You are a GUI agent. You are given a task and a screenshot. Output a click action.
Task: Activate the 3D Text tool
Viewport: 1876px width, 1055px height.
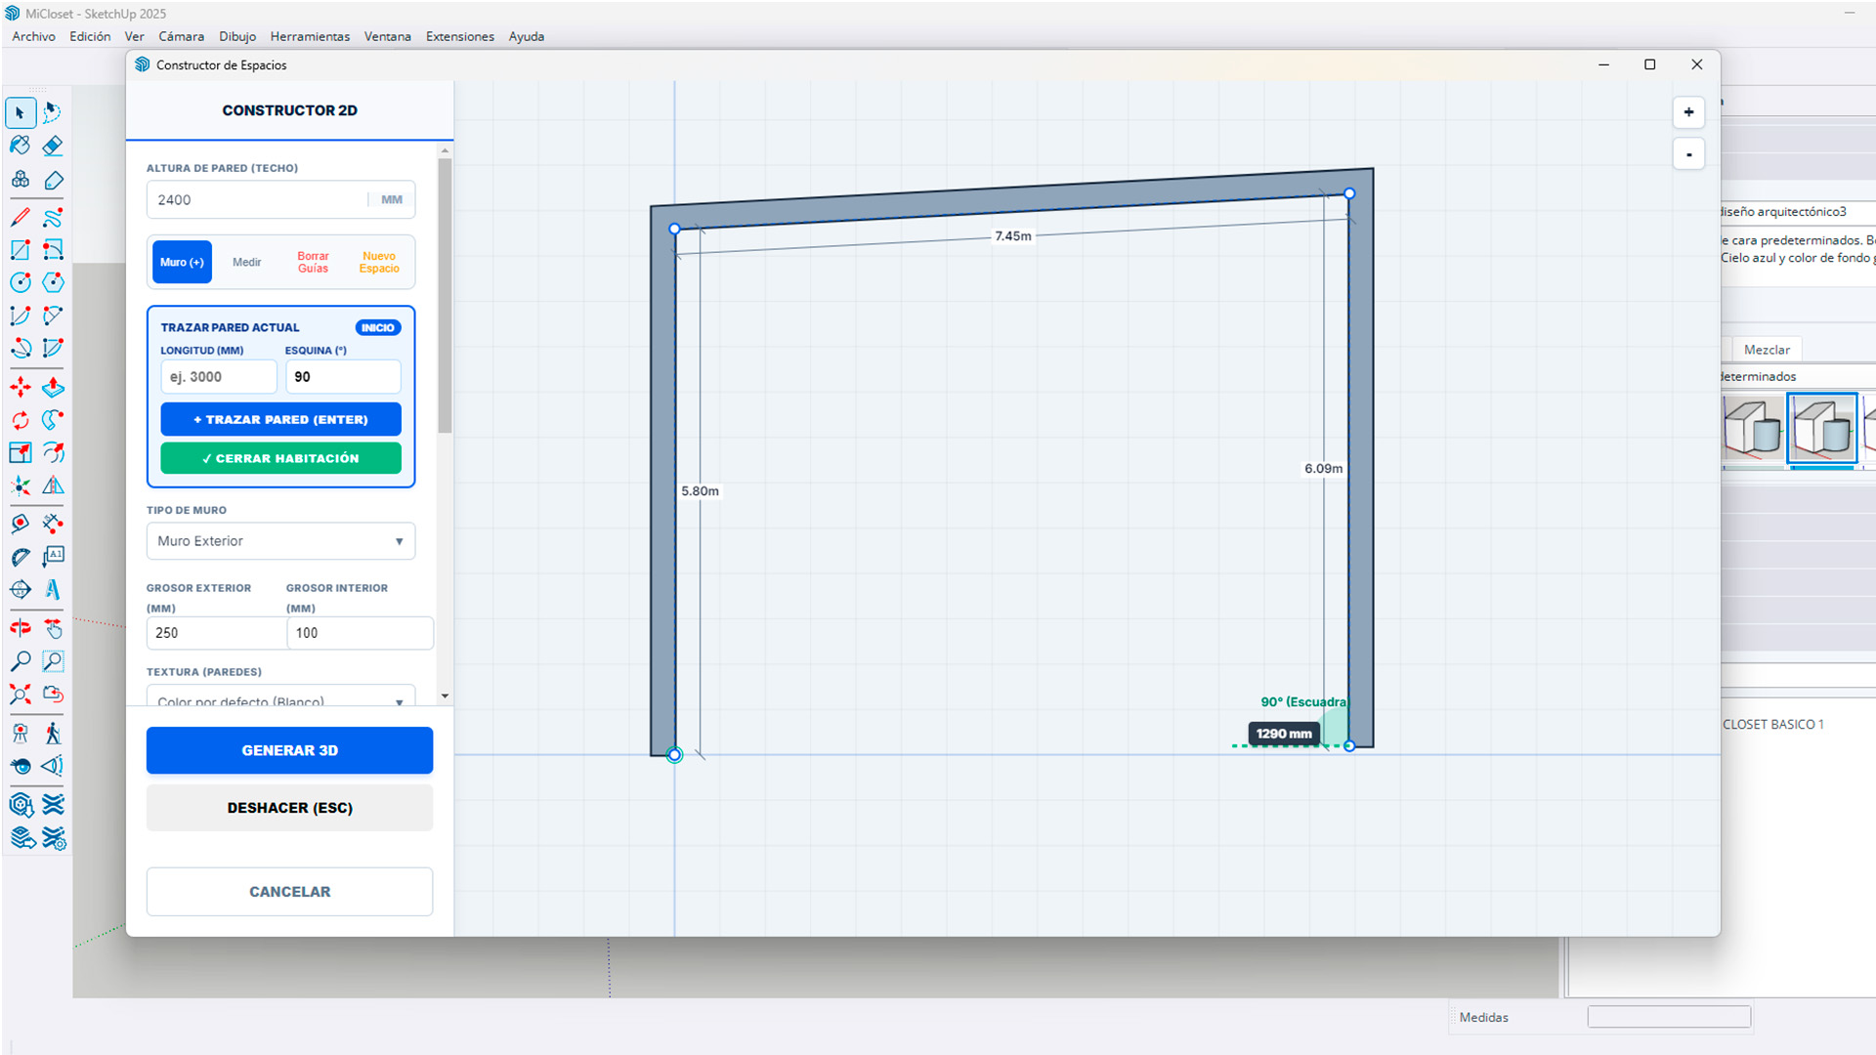pyautogui.click(x=53, y=589)
